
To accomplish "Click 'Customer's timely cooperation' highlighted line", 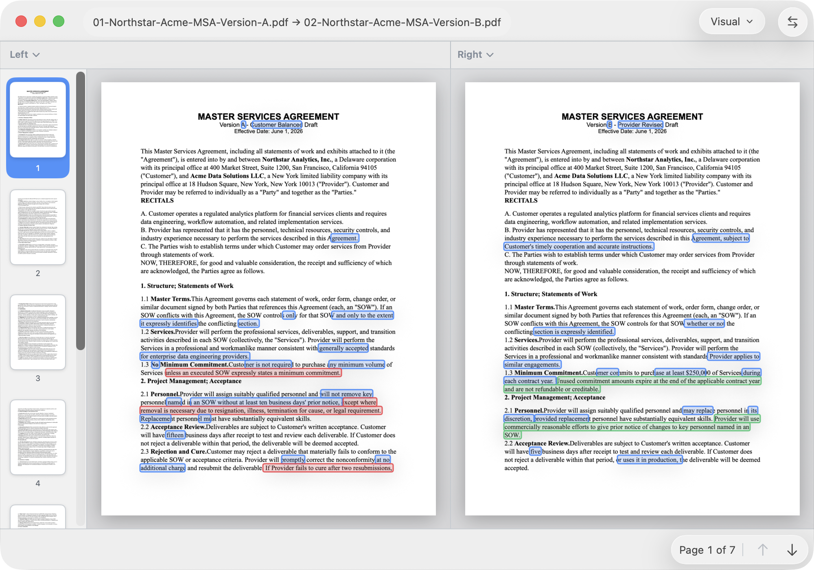I will 579,246.
